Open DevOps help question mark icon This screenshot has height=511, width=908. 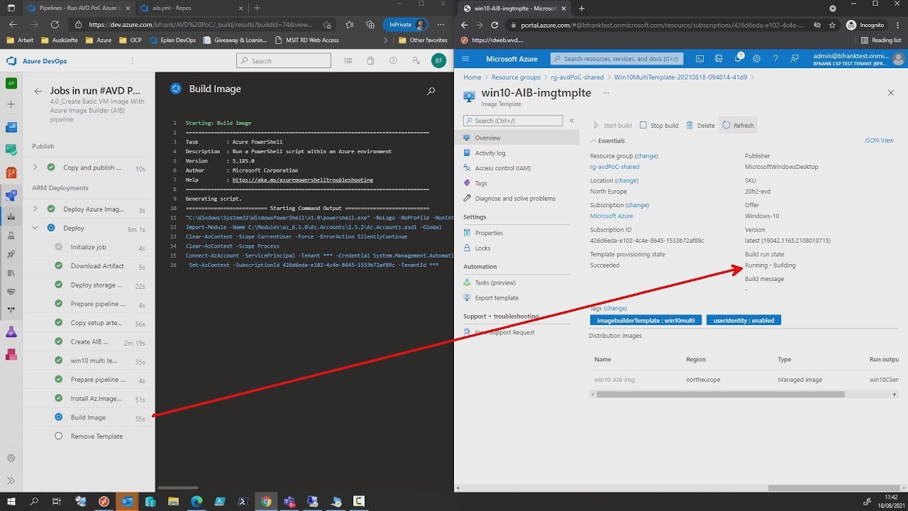pyautogui.click(x=393, y=61)
